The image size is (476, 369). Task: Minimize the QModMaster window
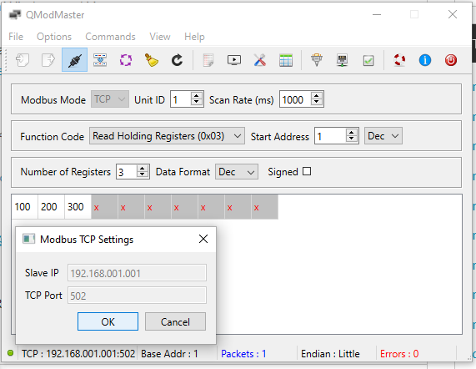point(377,14)
